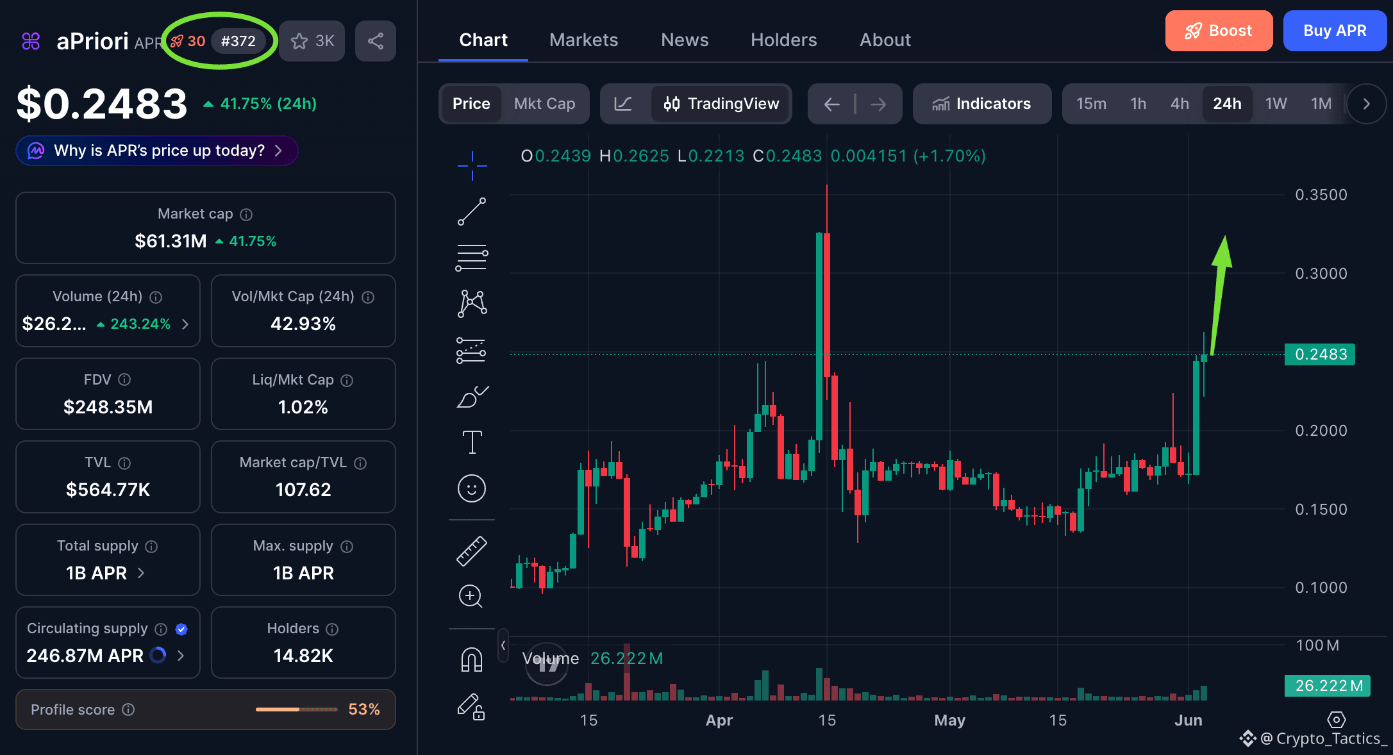
Task: Expand Circulating supply details chevron
Action: click(181, 656)
